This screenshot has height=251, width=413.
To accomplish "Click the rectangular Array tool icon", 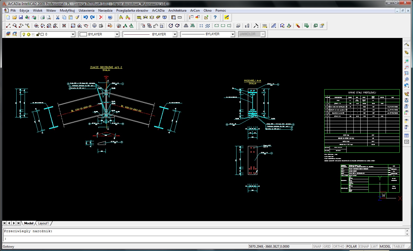I will (201, 26).
